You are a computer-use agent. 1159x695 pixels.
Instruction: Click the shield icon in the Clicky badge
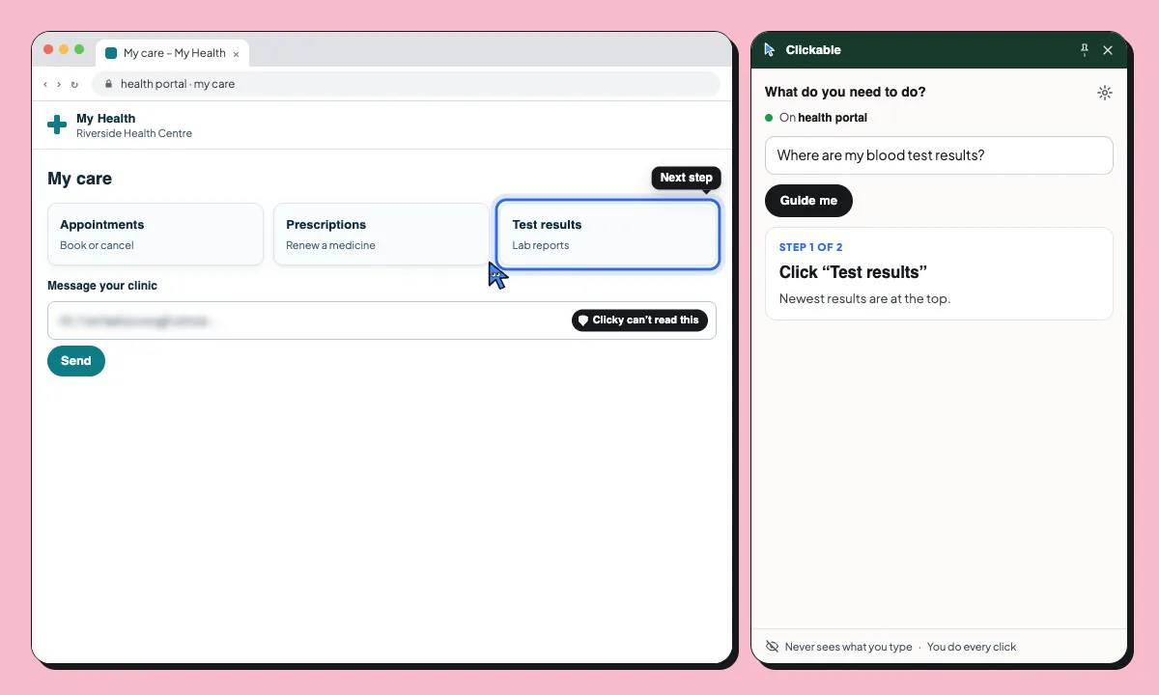pos(582,320)
